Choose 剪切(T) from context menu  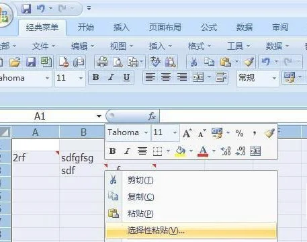coord(191,180)
